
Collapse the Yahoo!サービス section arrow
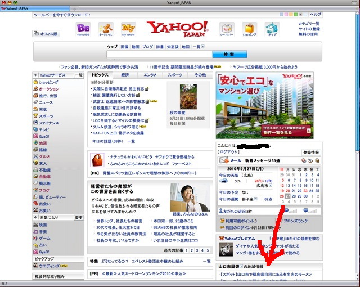35,75
